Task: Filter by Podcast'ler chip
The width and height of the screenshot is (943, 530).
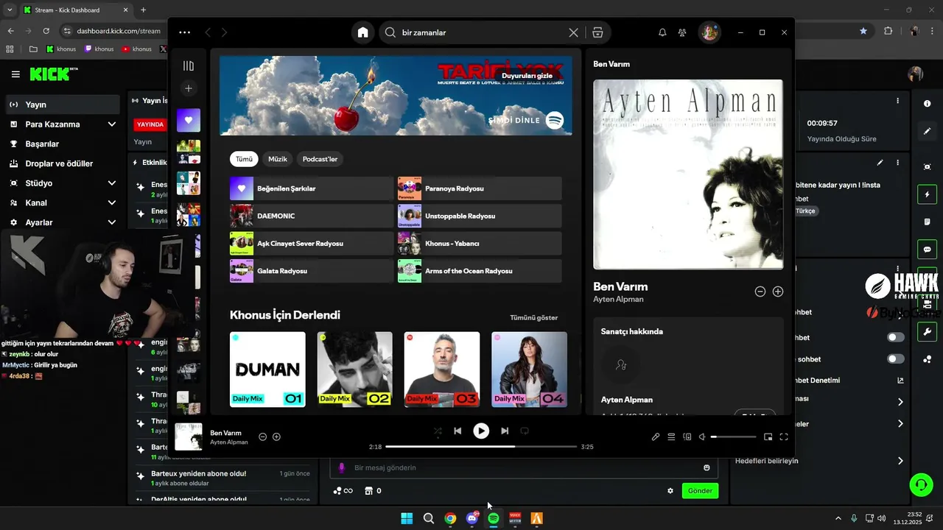Action: 320,159
